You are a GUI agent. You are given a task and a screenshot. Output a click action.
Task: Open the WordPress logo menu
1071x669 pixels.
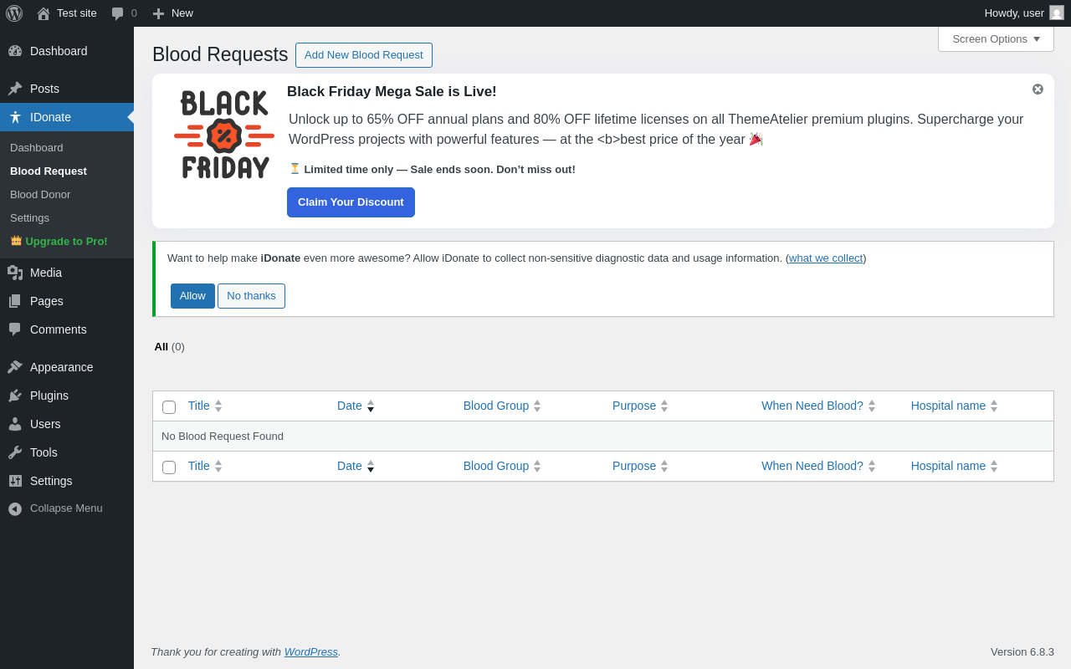tap(14, 13)
